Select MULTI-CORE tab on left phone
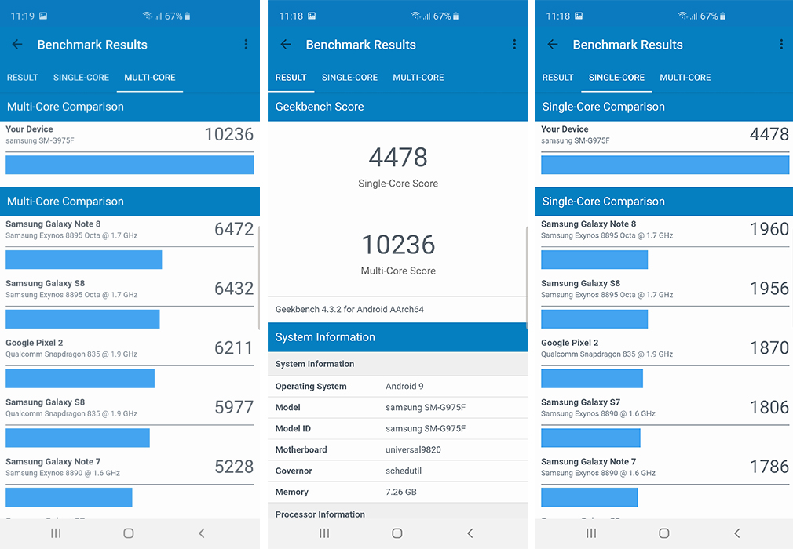The image size is (793, 549). click(x=150, y=78)
